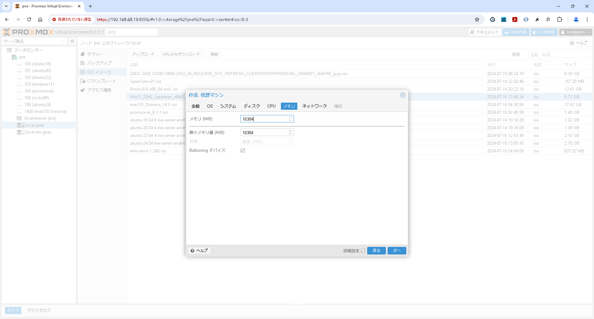Image resolution: width=594 pixels, height=319 pixels.
Task: Open the root@pam user menu
Action: pos(575,32)
